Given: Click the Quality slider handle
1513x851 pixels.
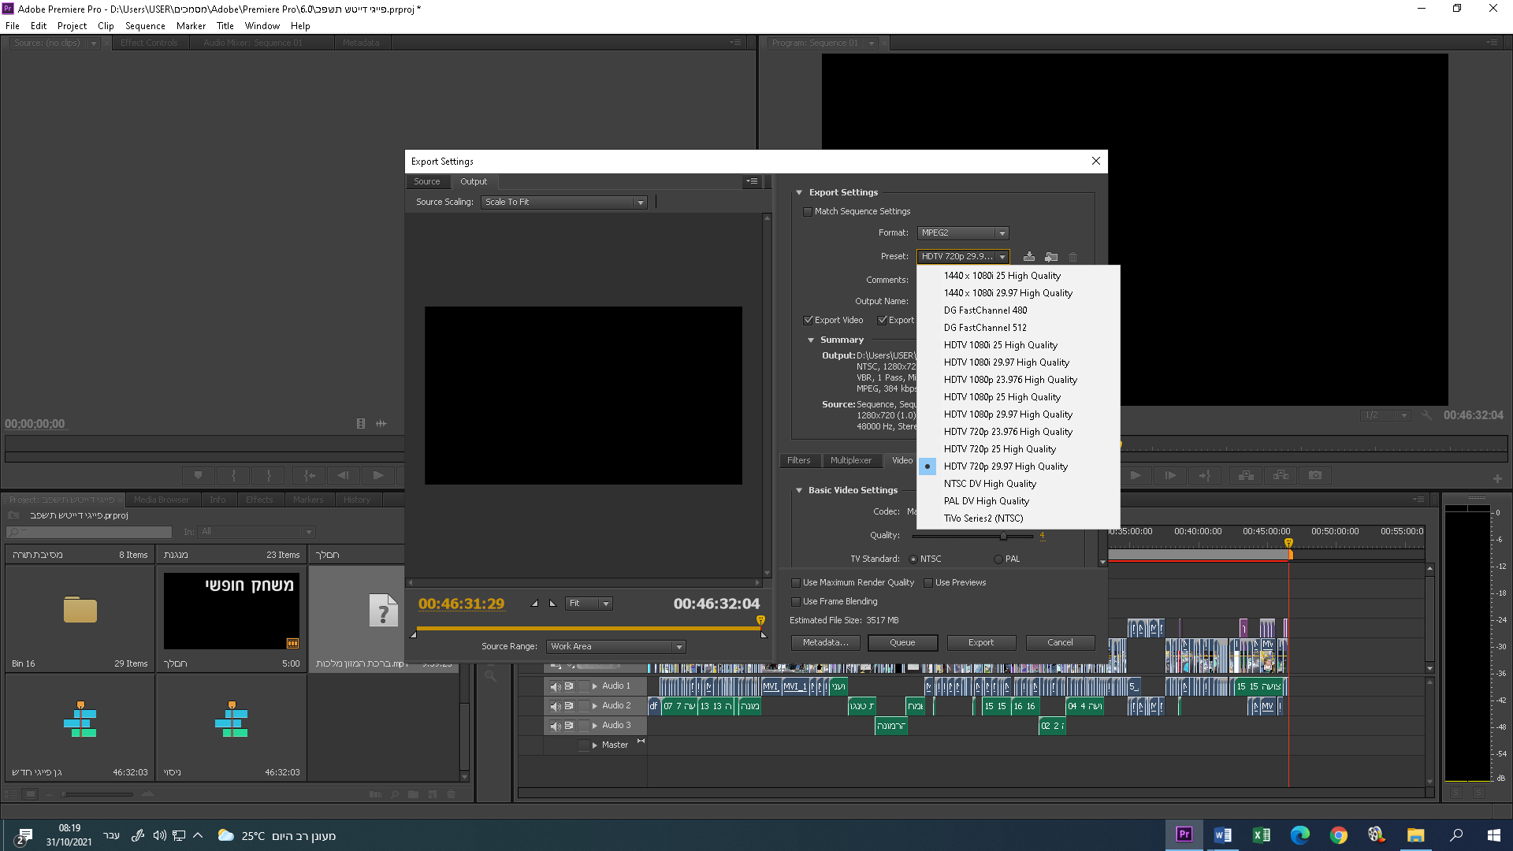Looking at the screenshot, I should [1003, 536].
